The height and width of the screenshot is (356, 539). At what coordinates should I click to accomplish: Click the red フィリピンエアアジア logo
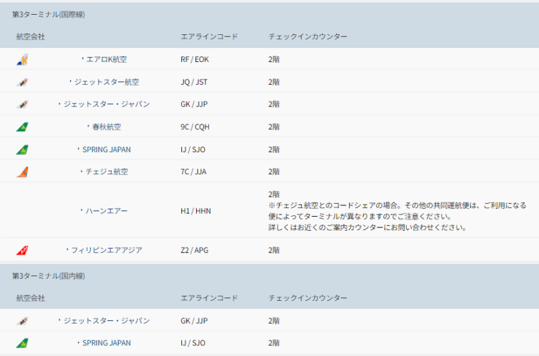point(22,250)
